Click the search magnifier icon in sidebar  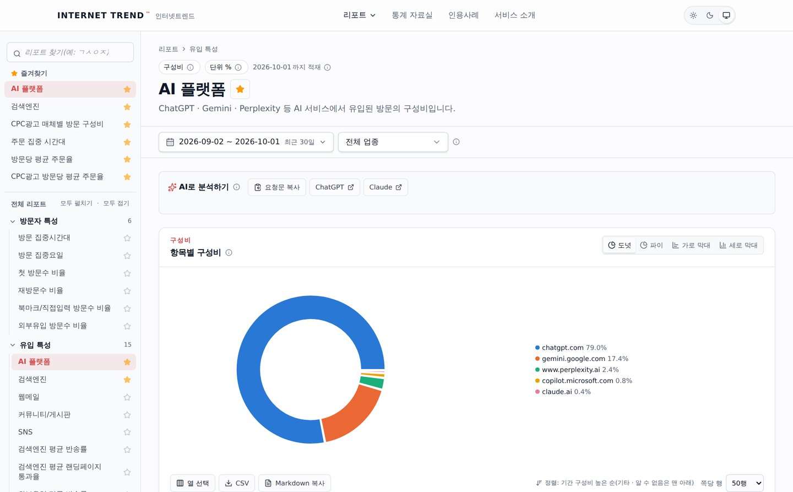[17, 53]
